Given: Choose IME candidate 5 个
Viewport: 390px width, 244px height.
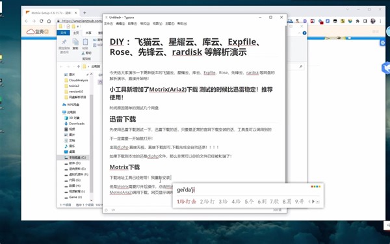Looking at the screenshot, I should coord(249,202).
